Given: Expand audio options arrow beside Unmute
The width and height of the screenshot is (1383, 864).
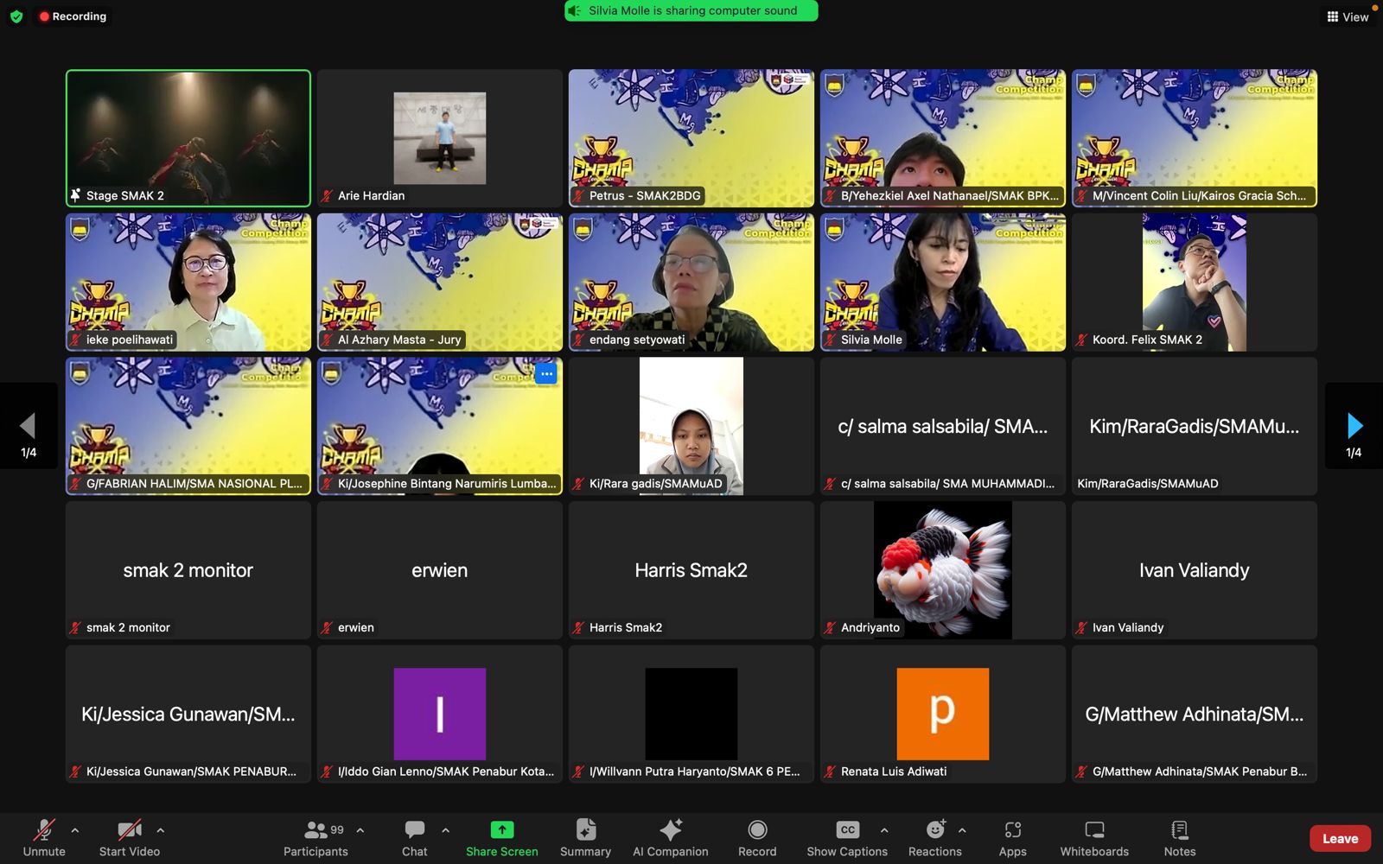Looking at the screenshot, I should (x=75, y=830).
